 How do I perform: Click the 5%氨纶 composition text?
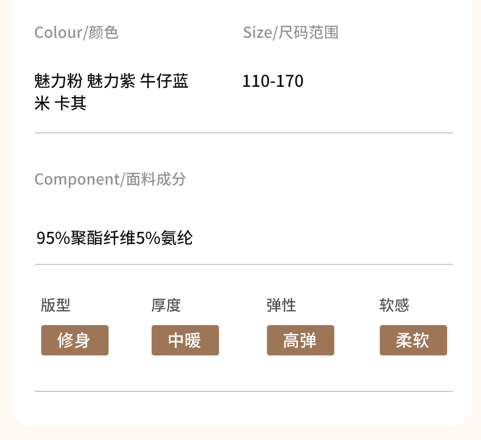pyautogui.click(x=164, y=238)
